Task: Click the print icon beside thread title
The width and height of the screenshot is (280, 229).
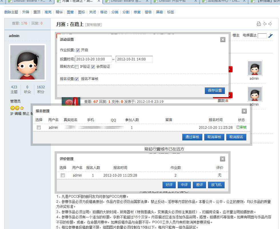Action: [259, 24]
